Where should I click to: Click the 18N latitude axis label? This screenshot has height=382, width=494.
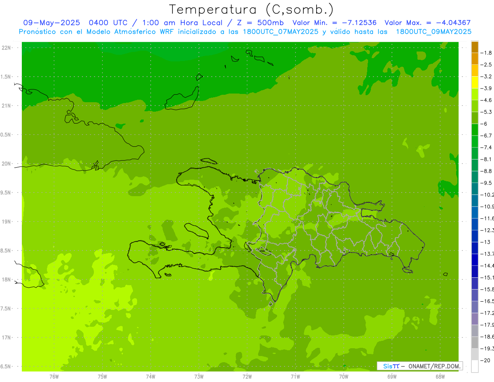(6, 280)
